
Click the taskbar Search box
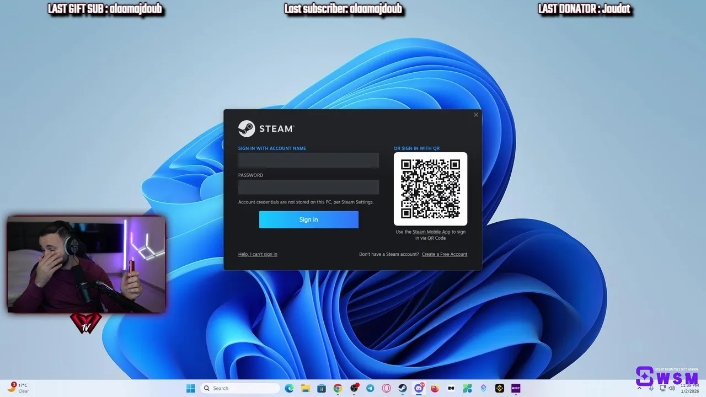pyautogui.click(x=240, y=388)
